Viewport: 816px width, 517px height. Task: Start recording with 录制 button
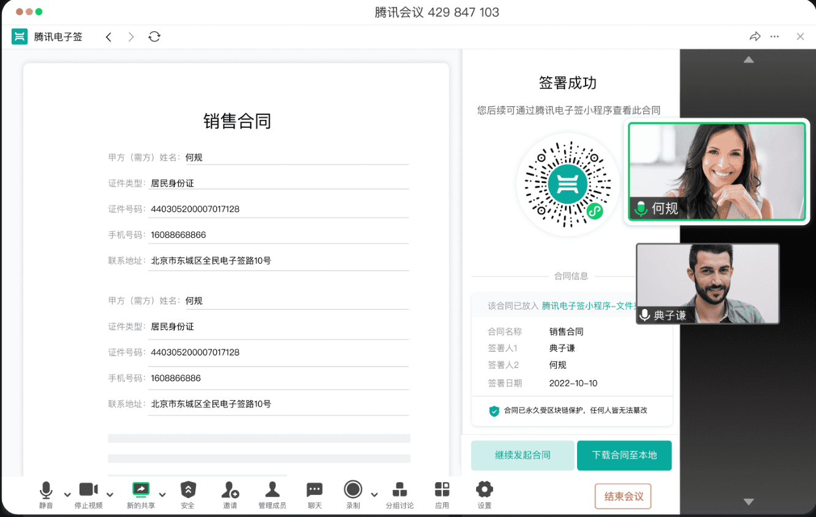pyautogui.click(x=353, y=494)
